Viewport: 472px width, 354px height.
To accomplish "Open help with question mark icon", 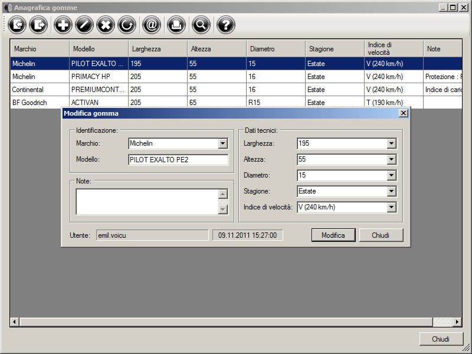I will [x=226, y=25].
